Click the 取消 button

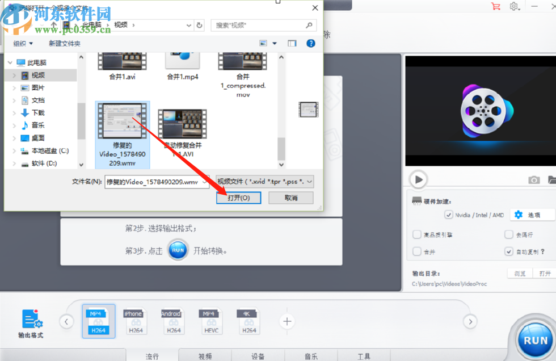click(290, 198)
